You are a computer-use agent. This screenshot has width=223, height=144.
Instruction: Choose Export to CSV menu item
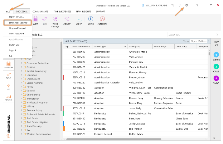17,17
